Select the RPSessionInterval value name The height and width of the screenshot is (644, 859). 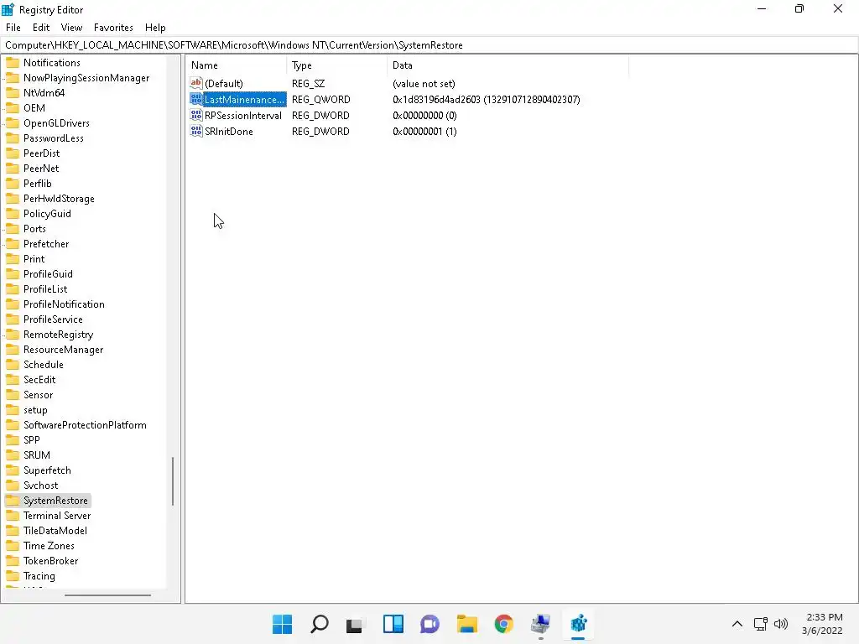click(x=243, y=116)
